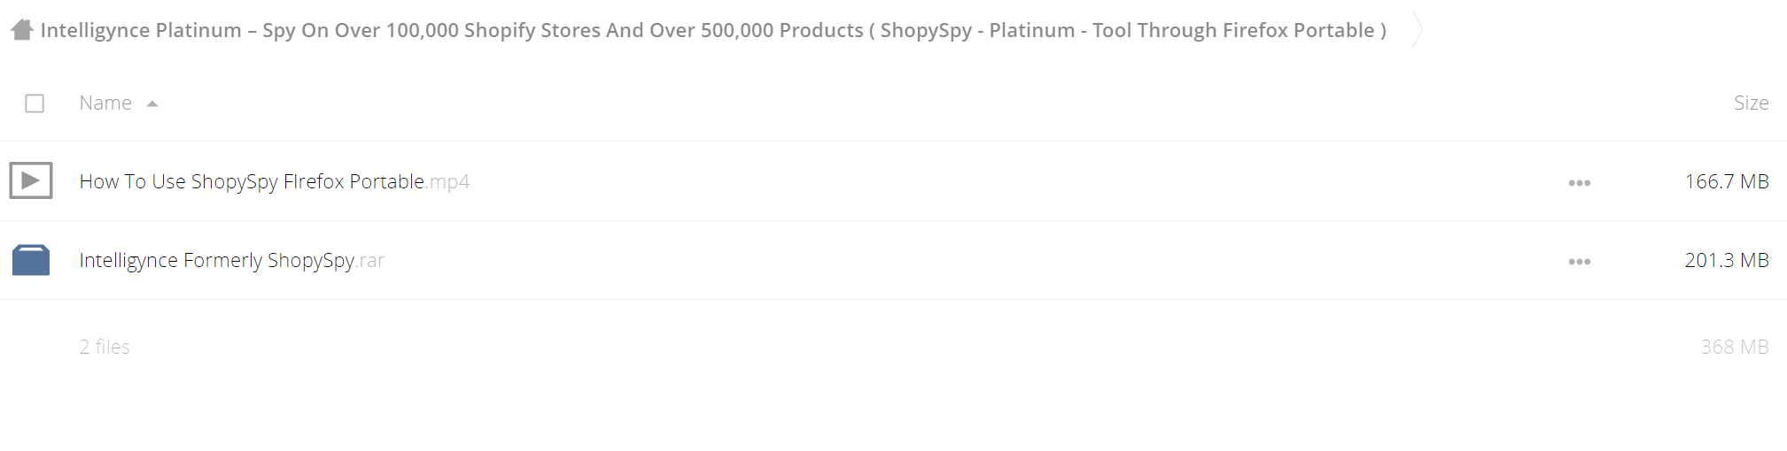
Task: Click the .mp4 extension of the video file name
Action: tap(448, 181)
